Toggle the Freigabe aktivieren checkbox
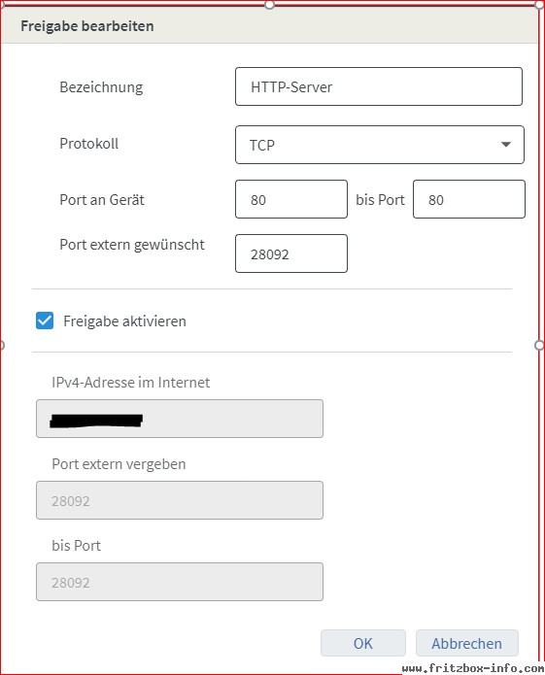Viewport: 545px width, 675px height. click(x=45, y=321)
